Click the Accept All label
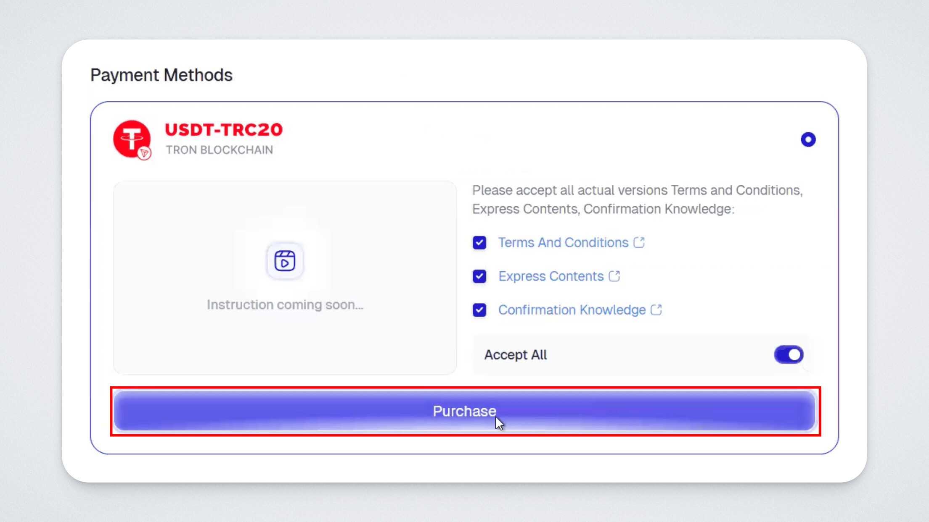Viewport: 929px width, 522px height. click(515, 355)
